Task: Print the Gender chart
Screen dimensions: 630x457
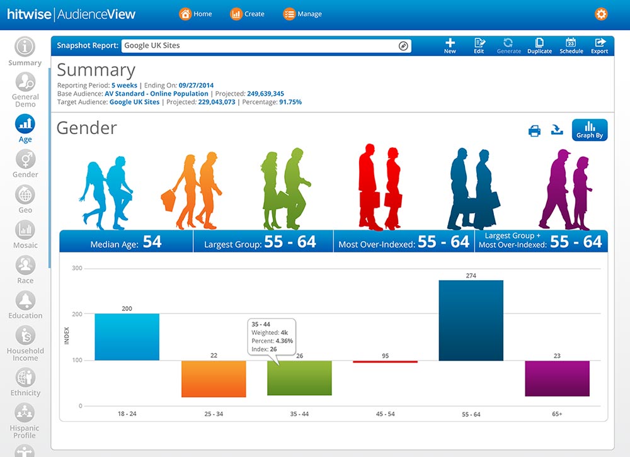Action: click(534, 130)
